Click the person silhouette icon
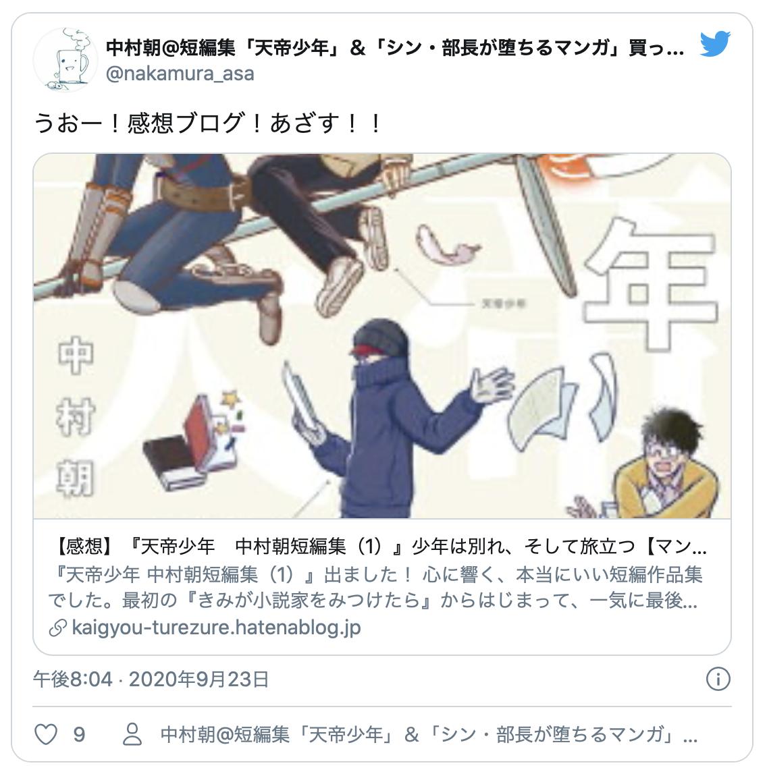 pyautogui.click(x=132, y=734)
